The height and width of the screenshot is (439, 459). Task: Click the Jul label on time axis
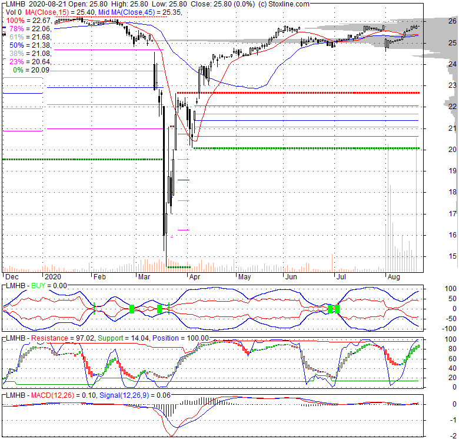(x=341, y=277)
